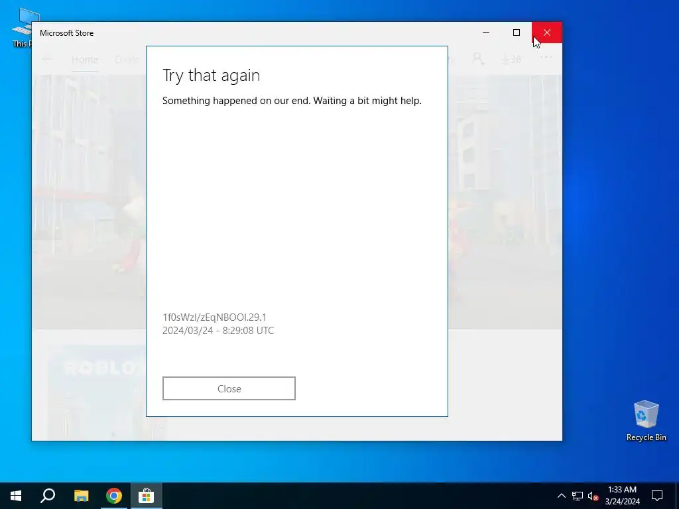
Task: Click the error code 1f0sWzI/zEqNBOOI.29.1 text
Action: [x=214, y=317]
